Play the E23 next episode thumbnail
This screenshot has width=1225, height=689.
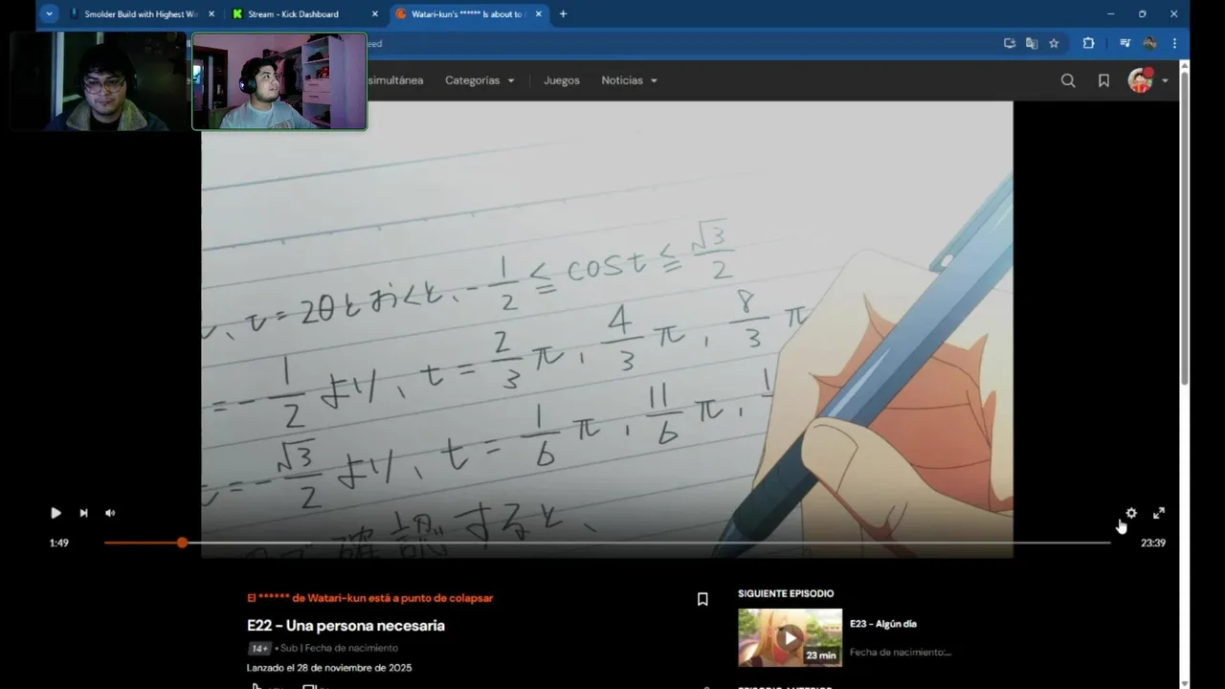point(790,637)
